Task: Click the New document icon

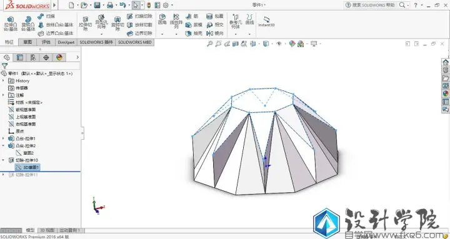Action: (x=71, y=5)
